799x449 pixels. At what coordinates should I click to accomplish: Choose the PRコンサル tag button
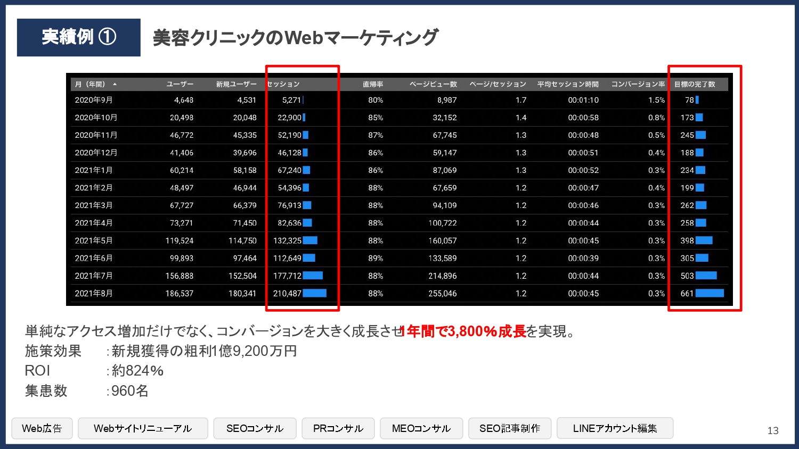pos(338,428)
